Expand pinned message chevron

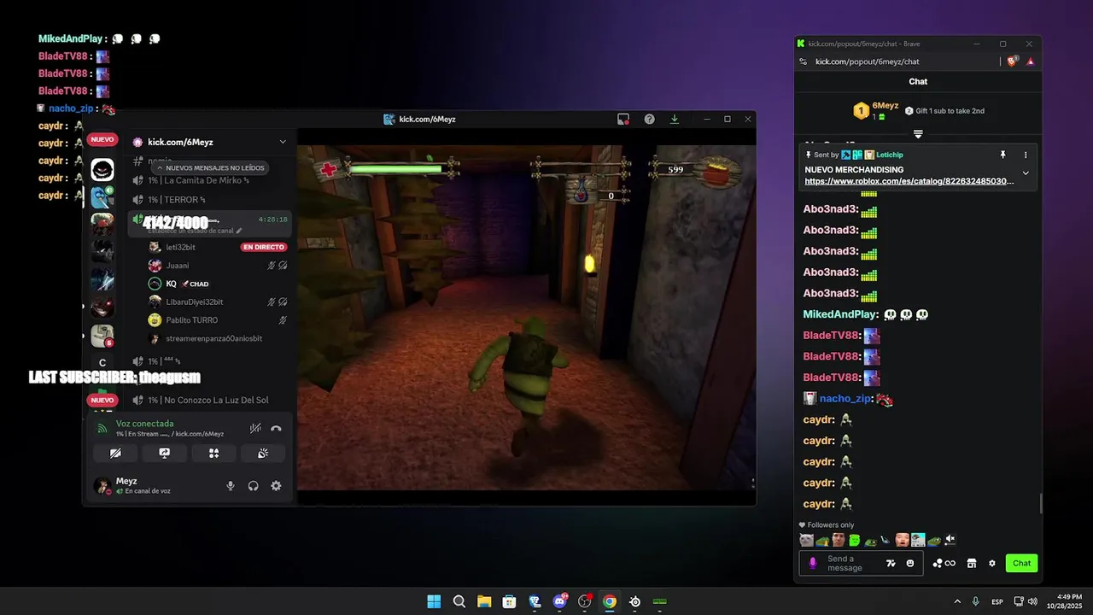click(x=1026, y=173)
